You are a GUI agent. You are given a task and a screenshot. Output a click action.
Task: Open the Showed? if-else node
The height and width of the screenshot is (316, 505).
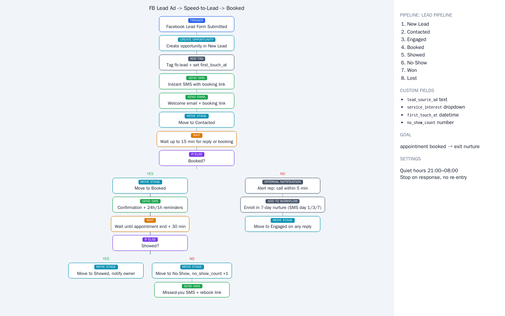(x=150, y=243)
